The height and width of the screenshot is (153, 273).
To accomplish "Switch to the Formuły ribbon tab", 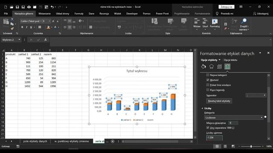I will [x=79, y=14].
